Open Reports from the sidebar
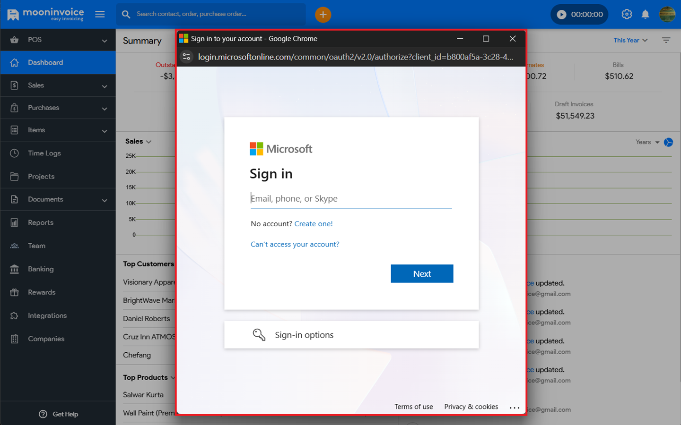 coord(41,222)
